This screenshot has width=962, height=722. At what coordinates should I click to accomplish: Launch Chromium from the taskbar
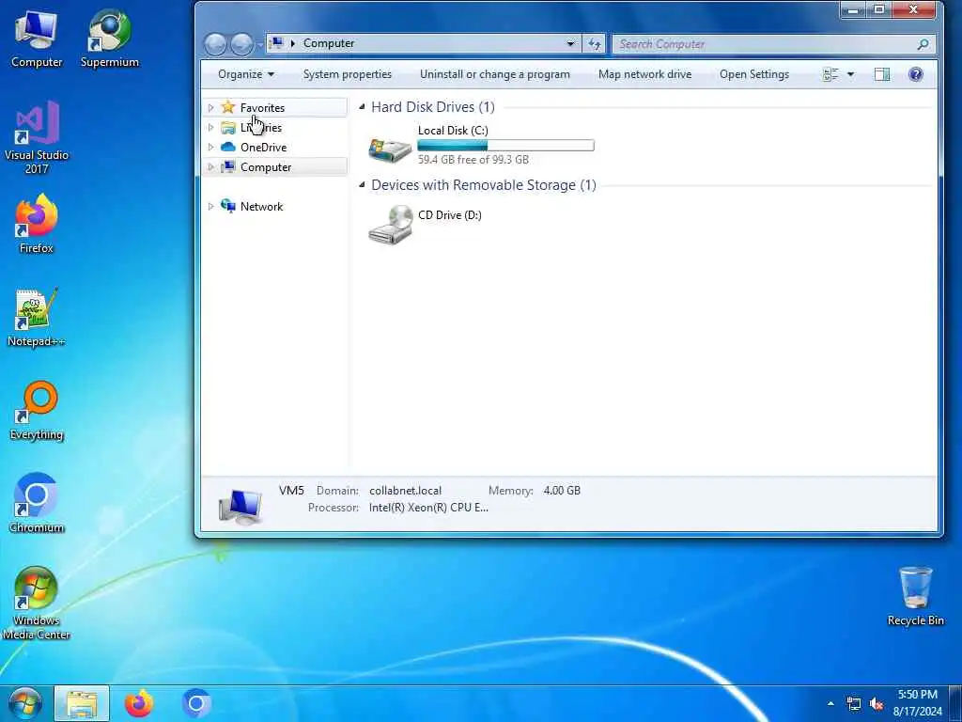coord(196,703)
